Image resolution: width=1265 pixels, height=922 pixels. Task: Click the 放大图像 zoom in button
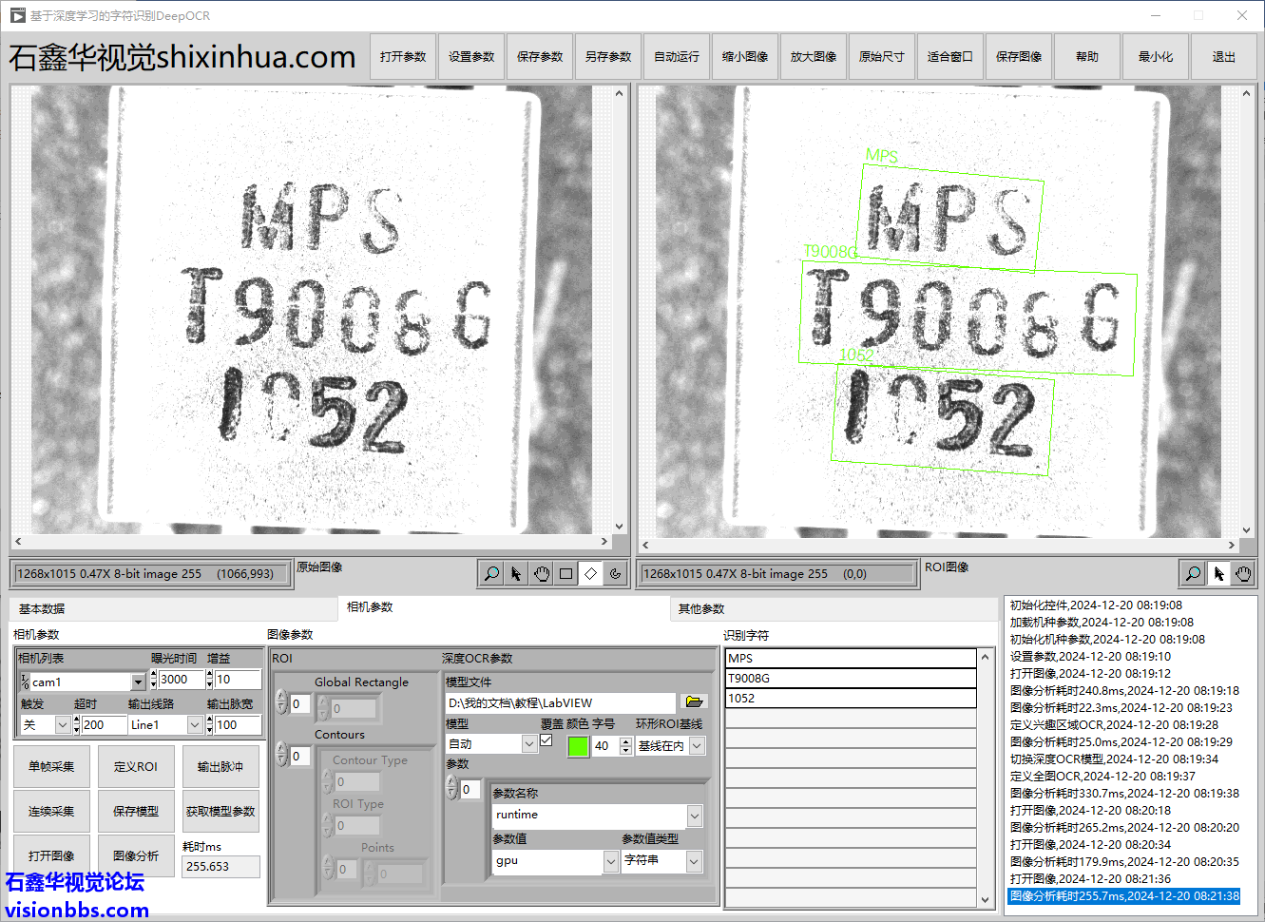[814, 57]
